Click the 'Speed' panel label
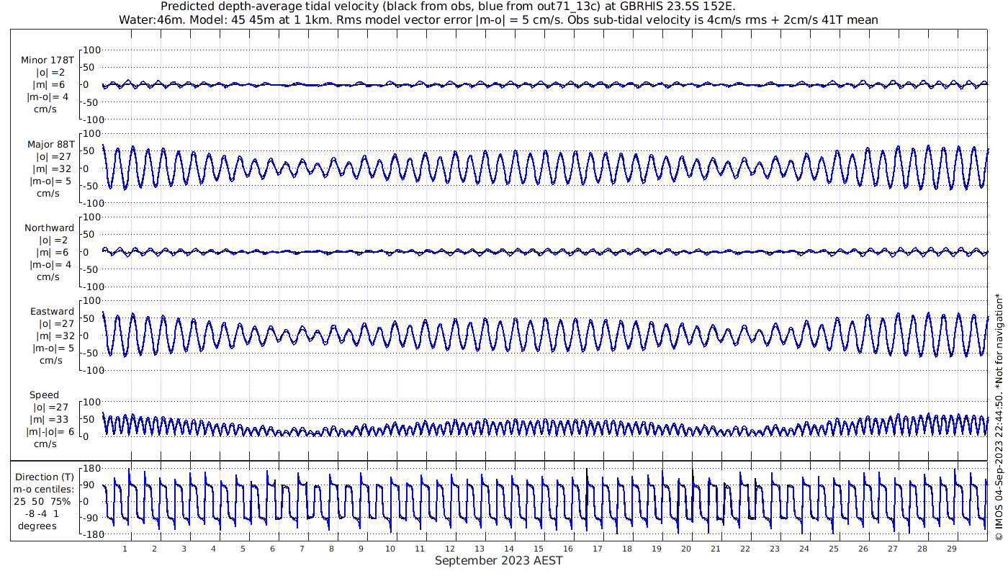Viewport: 1008px width, 576px height. coord(44,395)
